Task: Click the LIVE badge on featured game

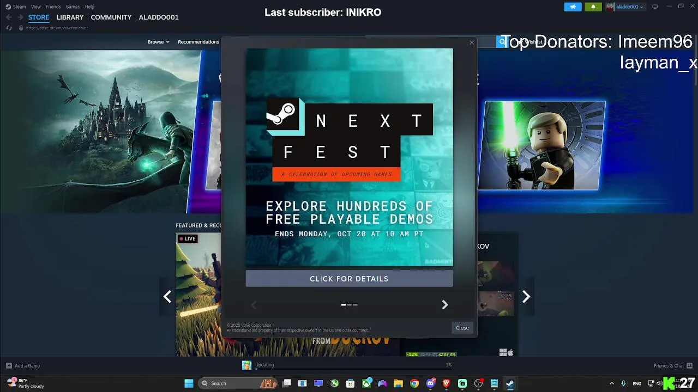Action: [187, 238]
